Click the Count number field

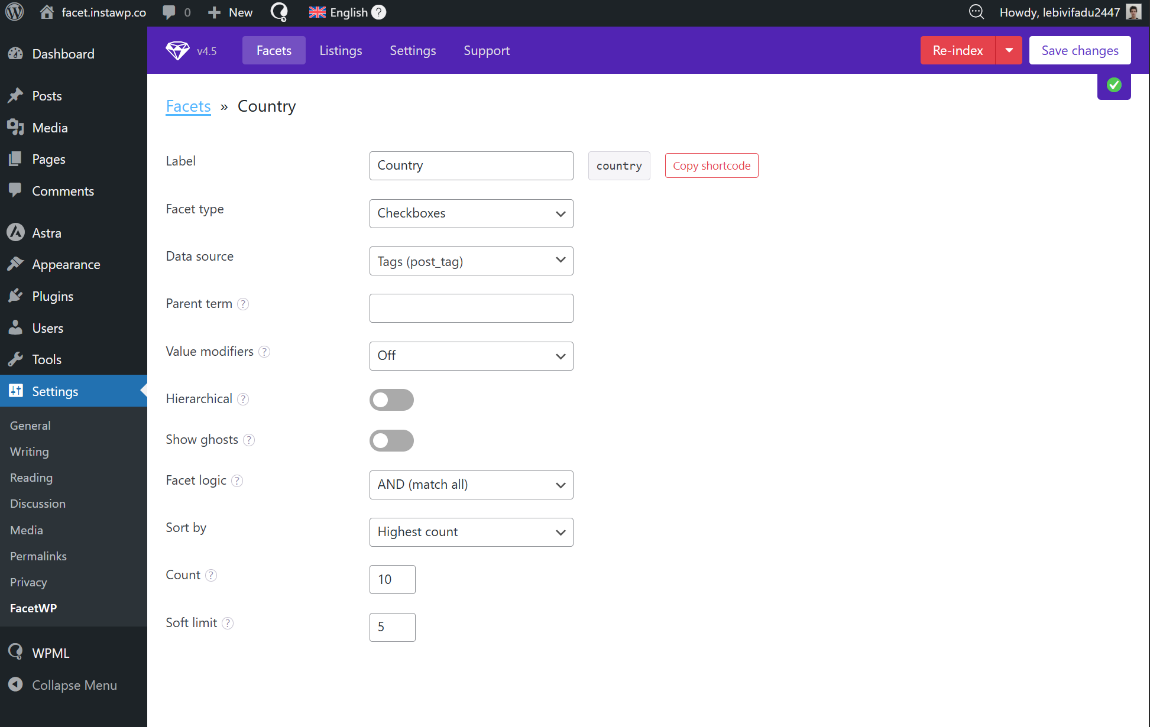(392, 579)
